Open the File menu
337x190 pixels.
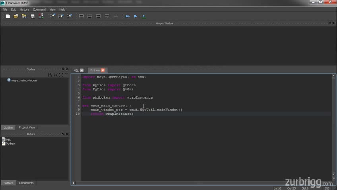(5, 9)
